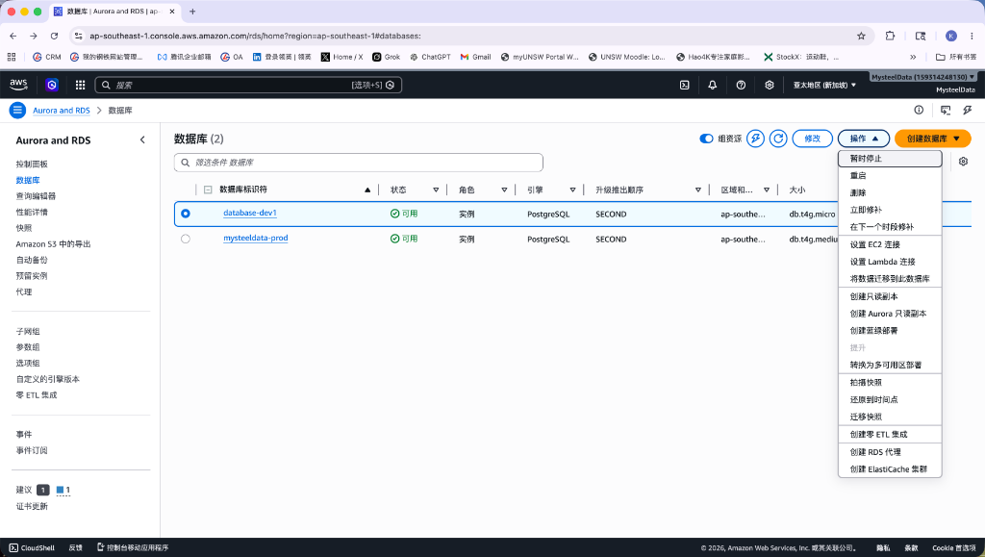Focus the database filter search field
Screen dimensions: 985x557
click(359, 162)
